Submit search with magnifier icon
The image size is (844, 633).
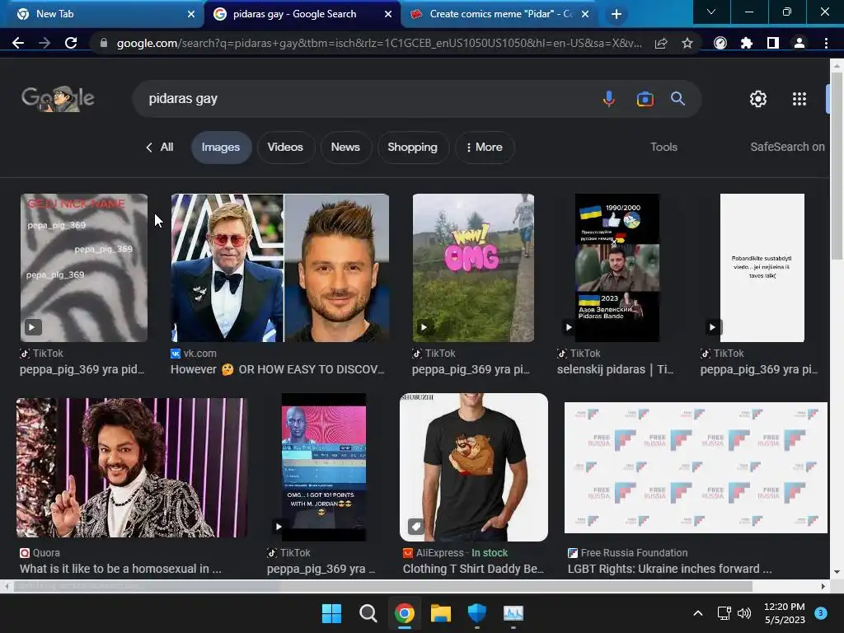pos(678,99)
